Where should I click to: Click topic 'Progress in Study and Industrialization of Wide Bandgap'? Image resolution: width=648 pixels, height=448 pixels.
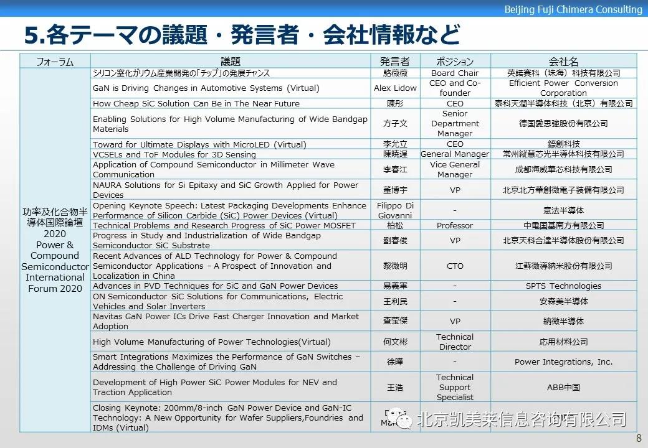tap(207, 240)
